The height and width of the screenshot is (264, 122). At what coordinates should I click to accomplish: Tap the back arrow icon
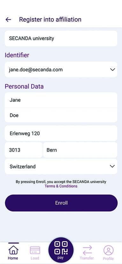8,19
